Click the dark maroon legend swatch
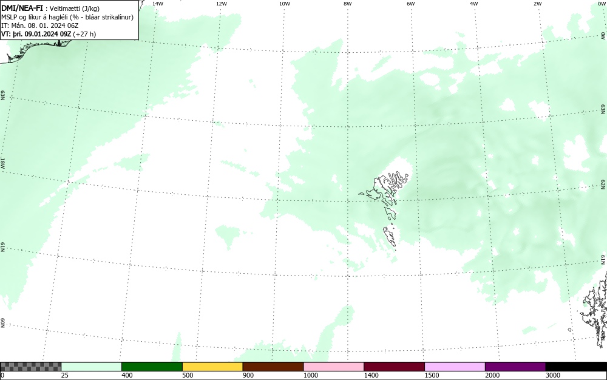Image resolution: width=607 pixels, height=380 pixels. coord(394,367)
